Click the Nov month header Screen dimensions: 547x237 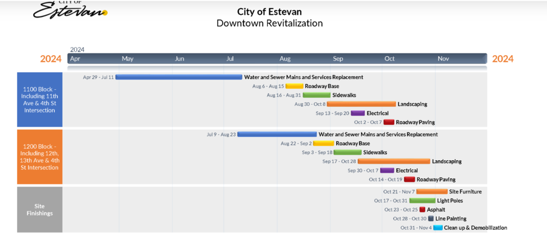tap(443, 59)
